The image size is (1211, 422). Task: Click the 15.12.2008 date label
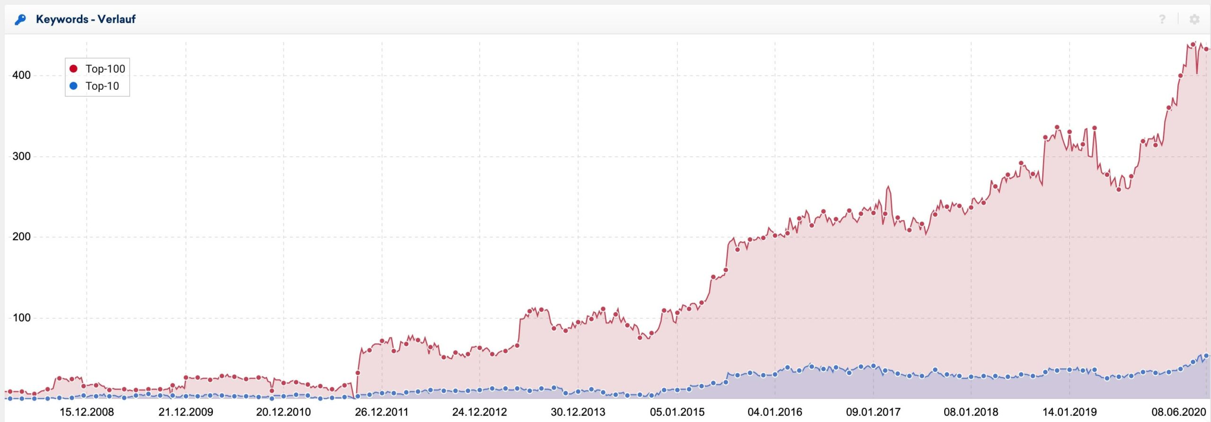(87, 412)
